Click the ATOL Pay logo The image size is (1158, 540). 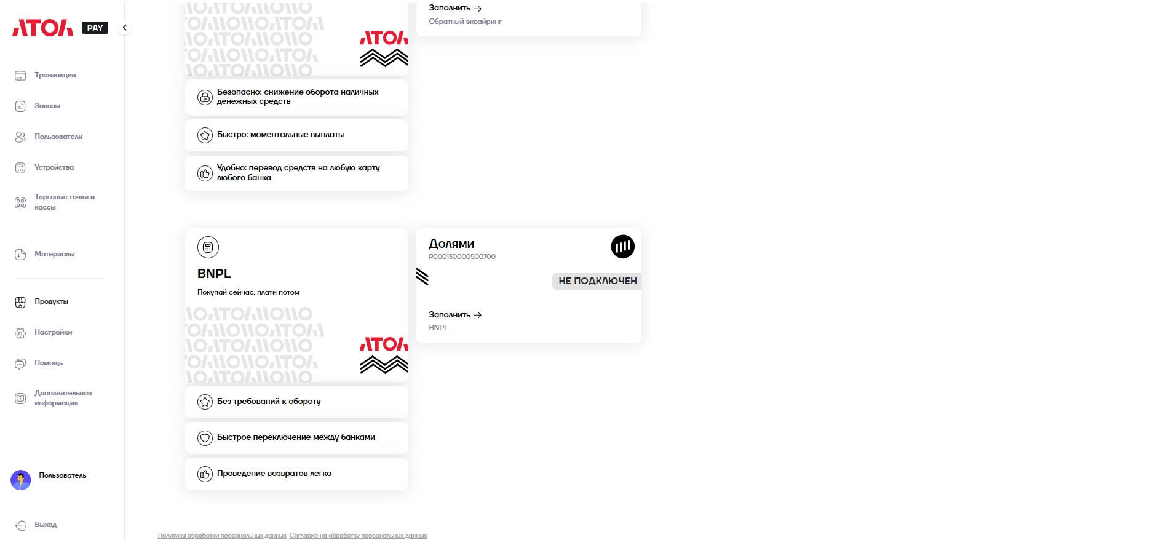(x=60, y=28)
